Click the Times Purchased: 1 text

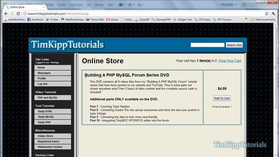coord(222,107)
